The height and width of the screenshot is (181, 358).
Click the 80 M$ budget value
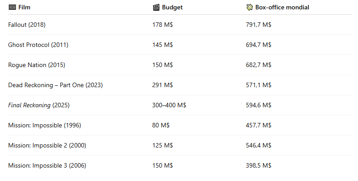tap(161, 125)
